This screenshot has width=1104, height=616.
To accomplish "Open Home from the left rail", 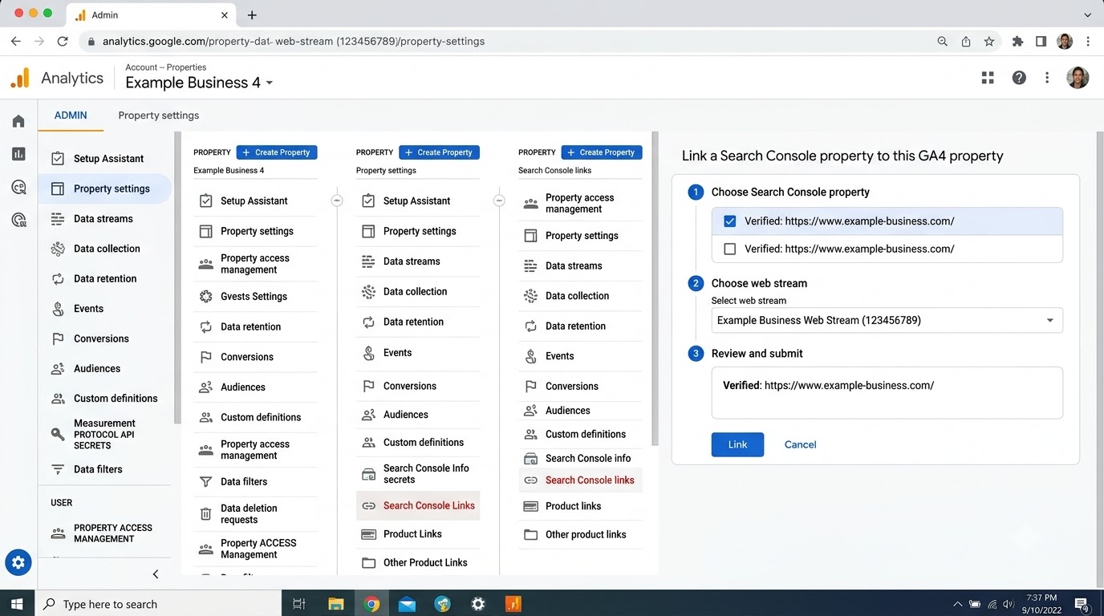I will pyautogui.click(x=18, y=121).
